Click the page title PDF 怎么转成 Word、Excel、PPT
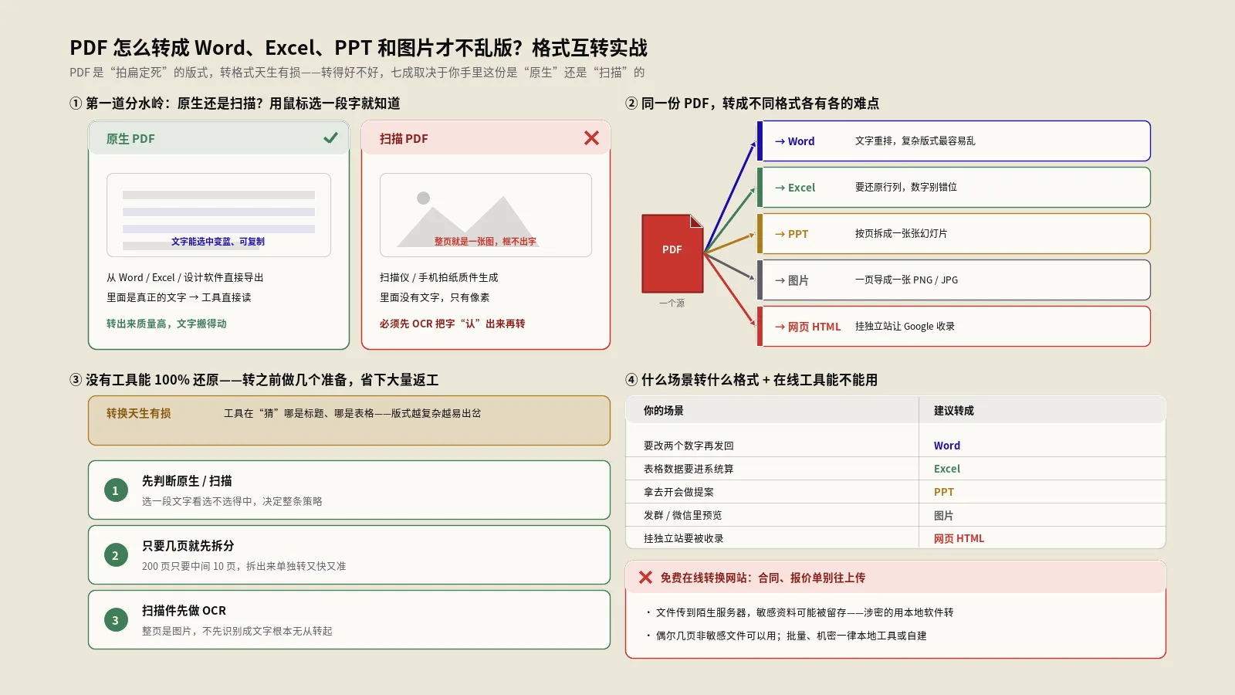1235x695 pixels. pyautogui.click(x=358, y=48)
